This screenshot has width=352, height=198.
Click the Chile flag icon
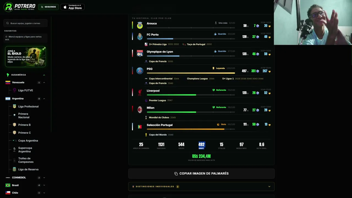point(8,193)
